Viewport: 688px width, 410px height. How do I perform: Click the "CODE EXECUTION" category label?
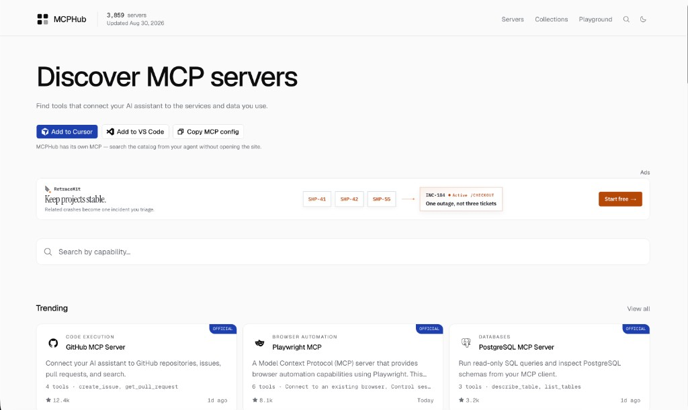(x=90, y=337)
